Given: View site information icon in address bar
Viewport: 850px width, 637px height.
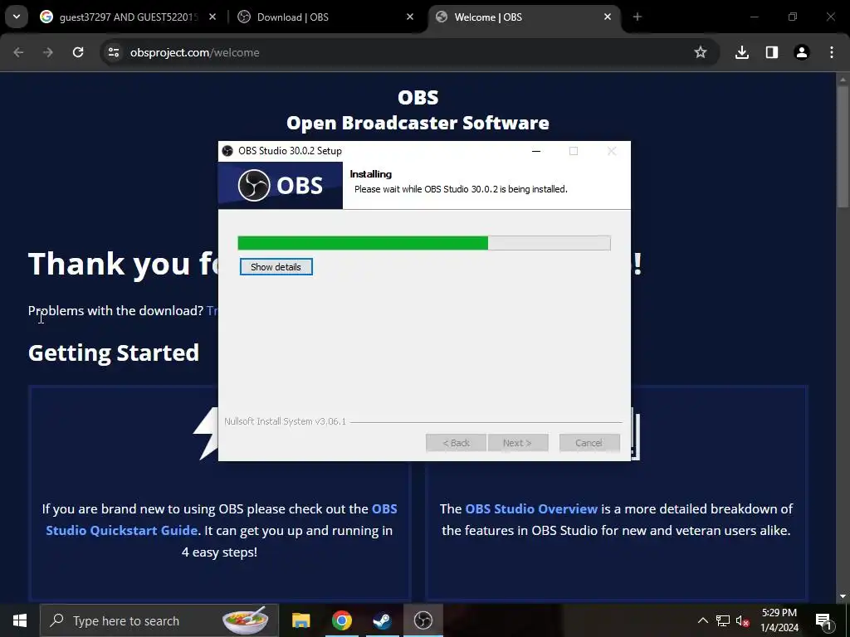Looking at the screenshot, I should click(114, 52).
